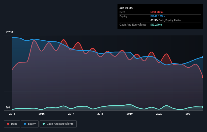This screenshot has width=207, height=132.
Task: Click the 62.5% Debt/Equity Ratio text
Action: [x=166, y=20]
